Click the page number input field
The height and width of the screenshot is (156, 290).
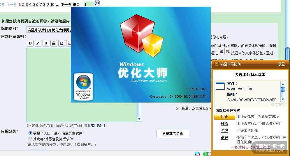click(89, 4)
